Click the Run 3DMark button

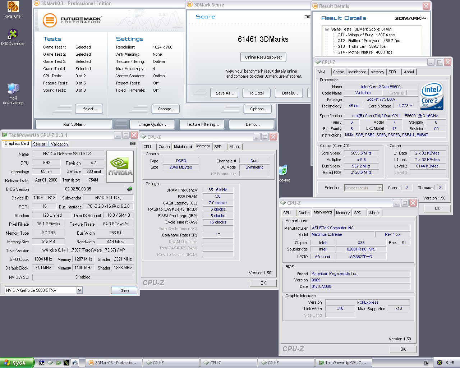74,124
